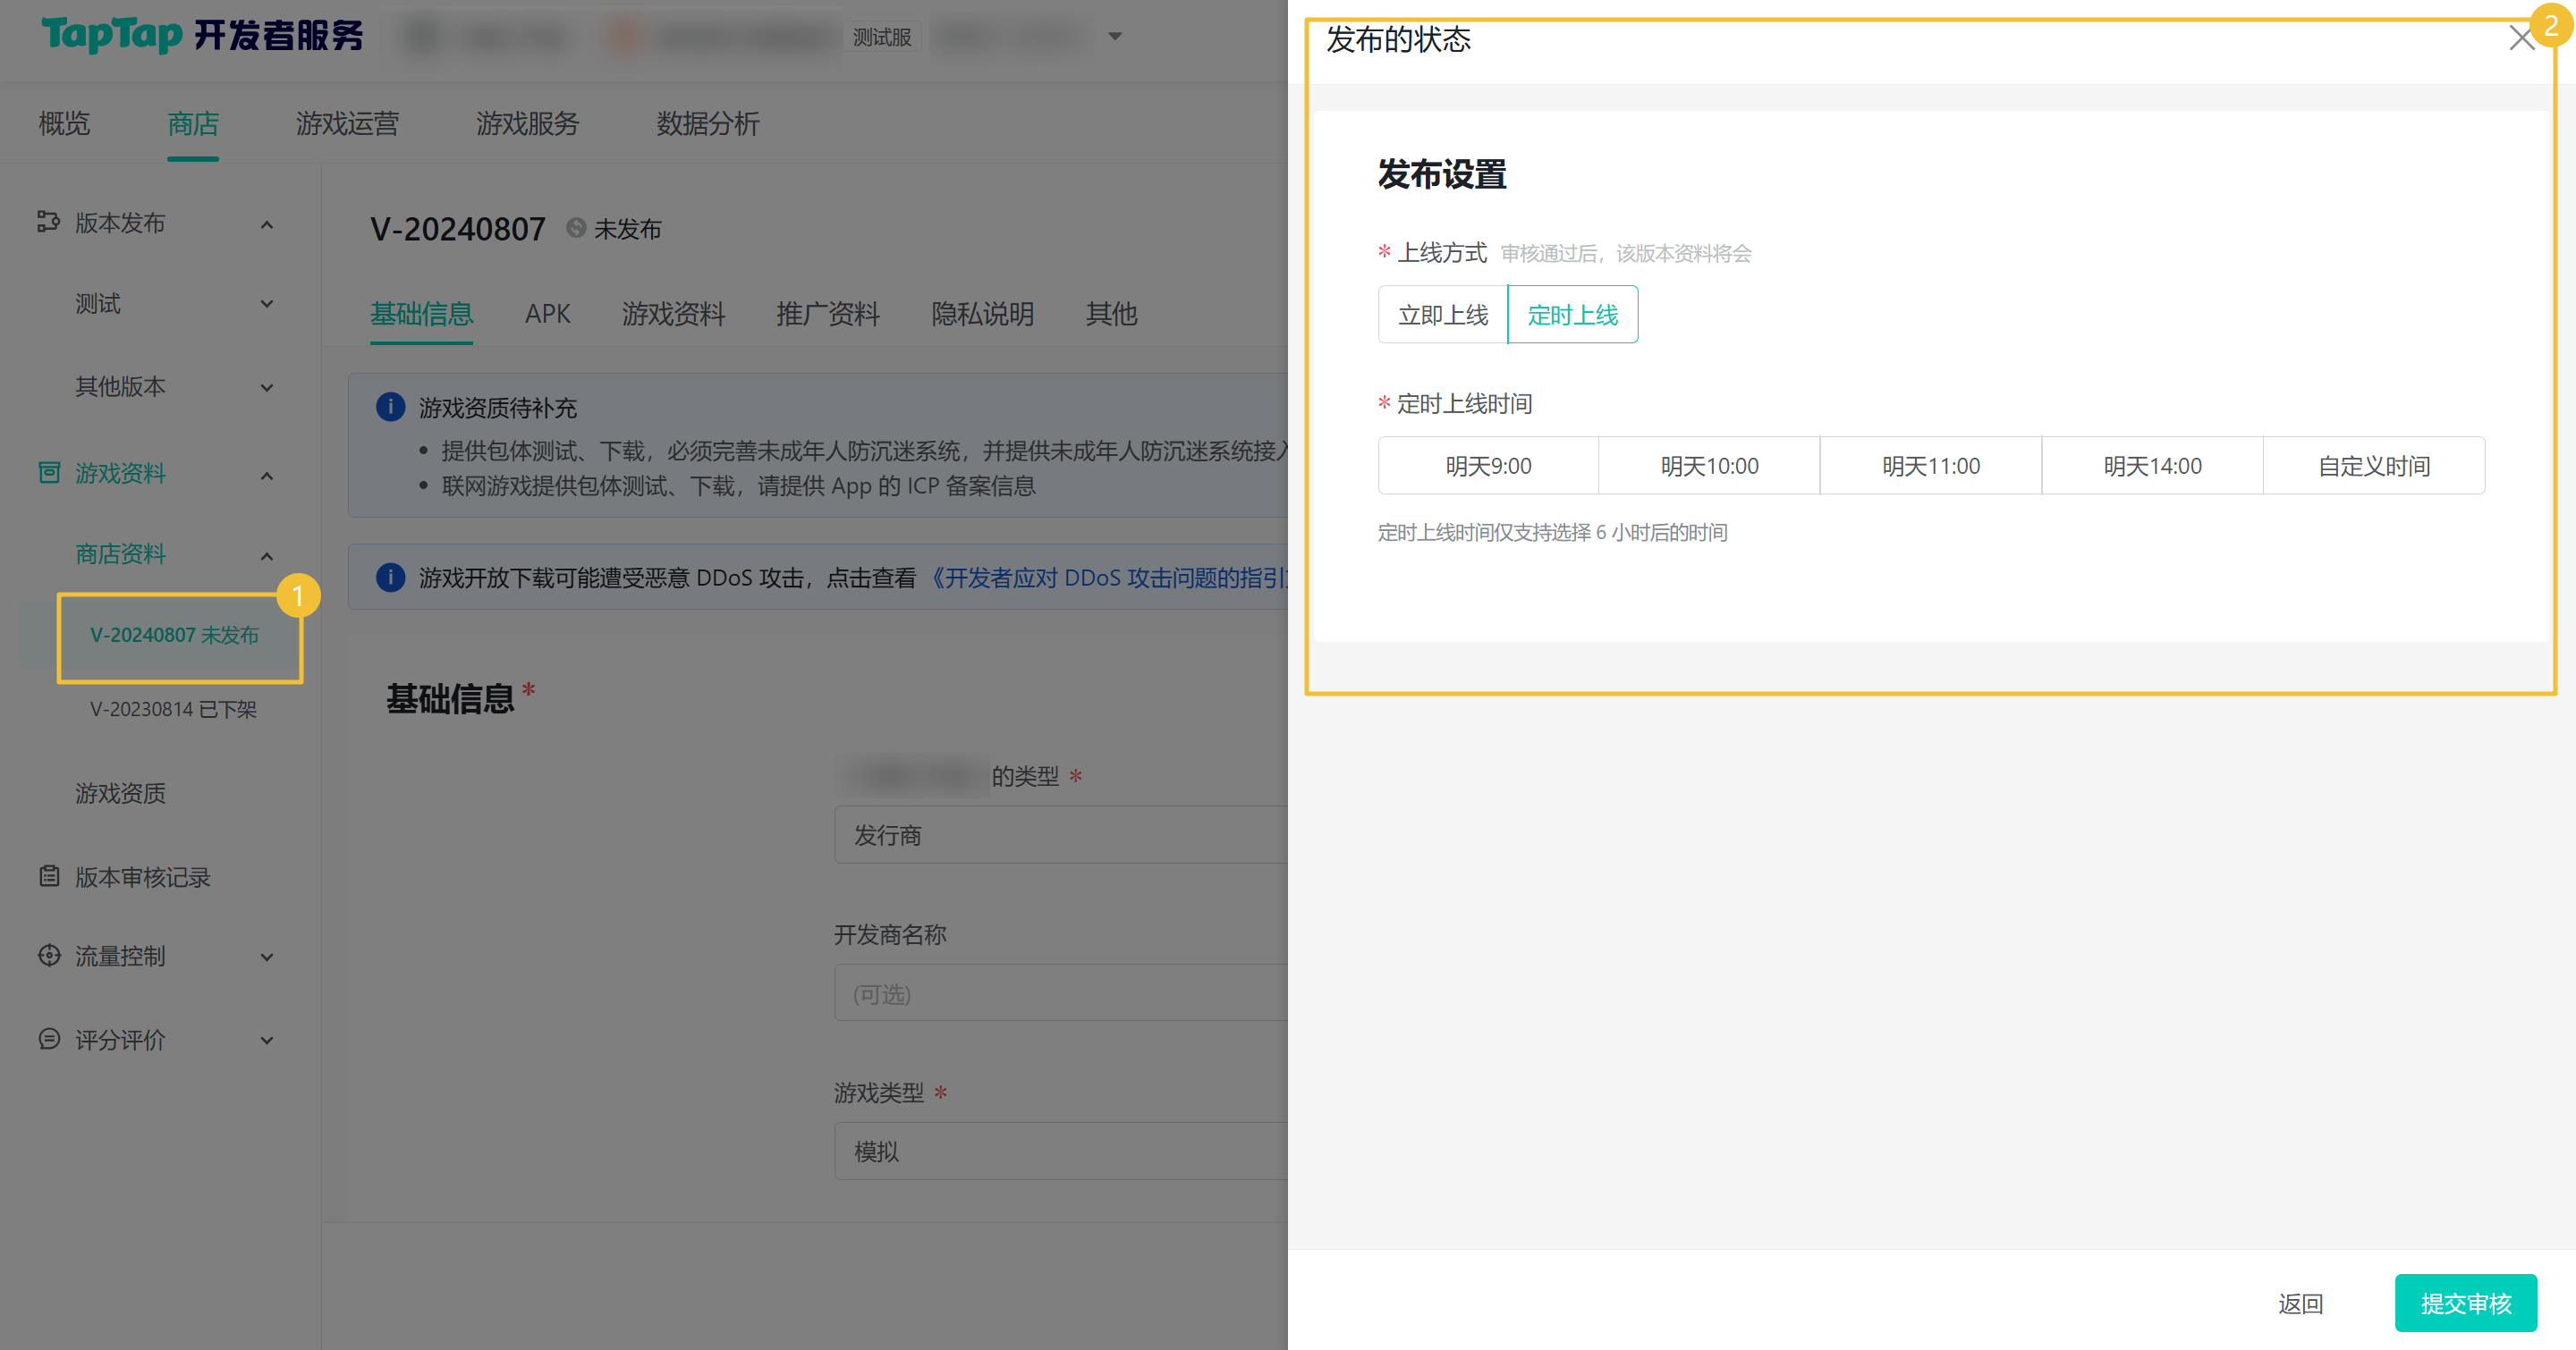The width and height of the screenshot is (2576, 1350).
Task: Click the 开发商名称 optional input field
Action: (x=1061, y=992)
